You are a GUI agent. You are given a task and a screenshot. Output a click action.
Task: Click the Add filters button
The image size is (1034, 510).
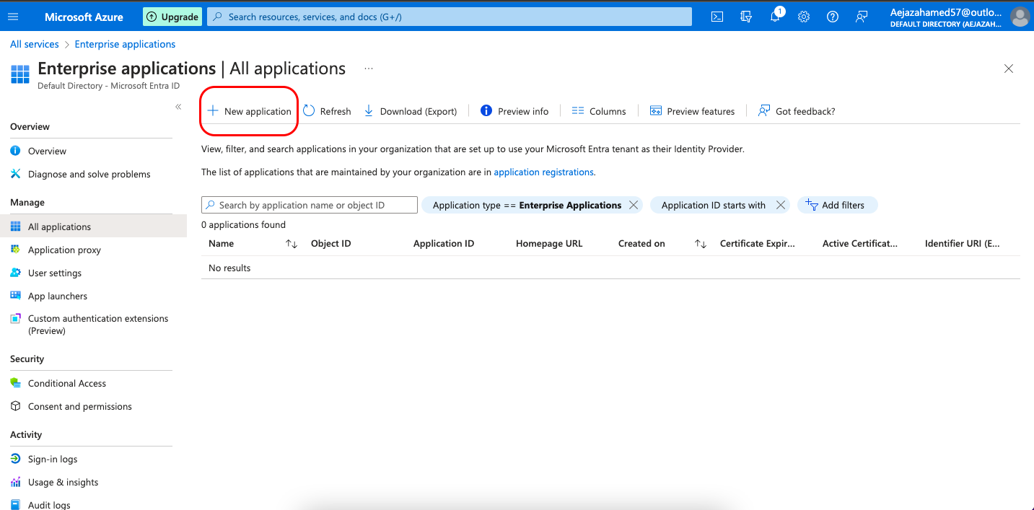(836, 205)
